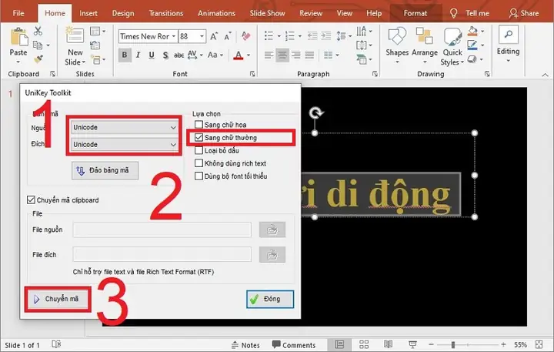The width and height of the screenshot is (554, 352).
Task: Click the Cut scissors icon
Action: click(38, 31)
